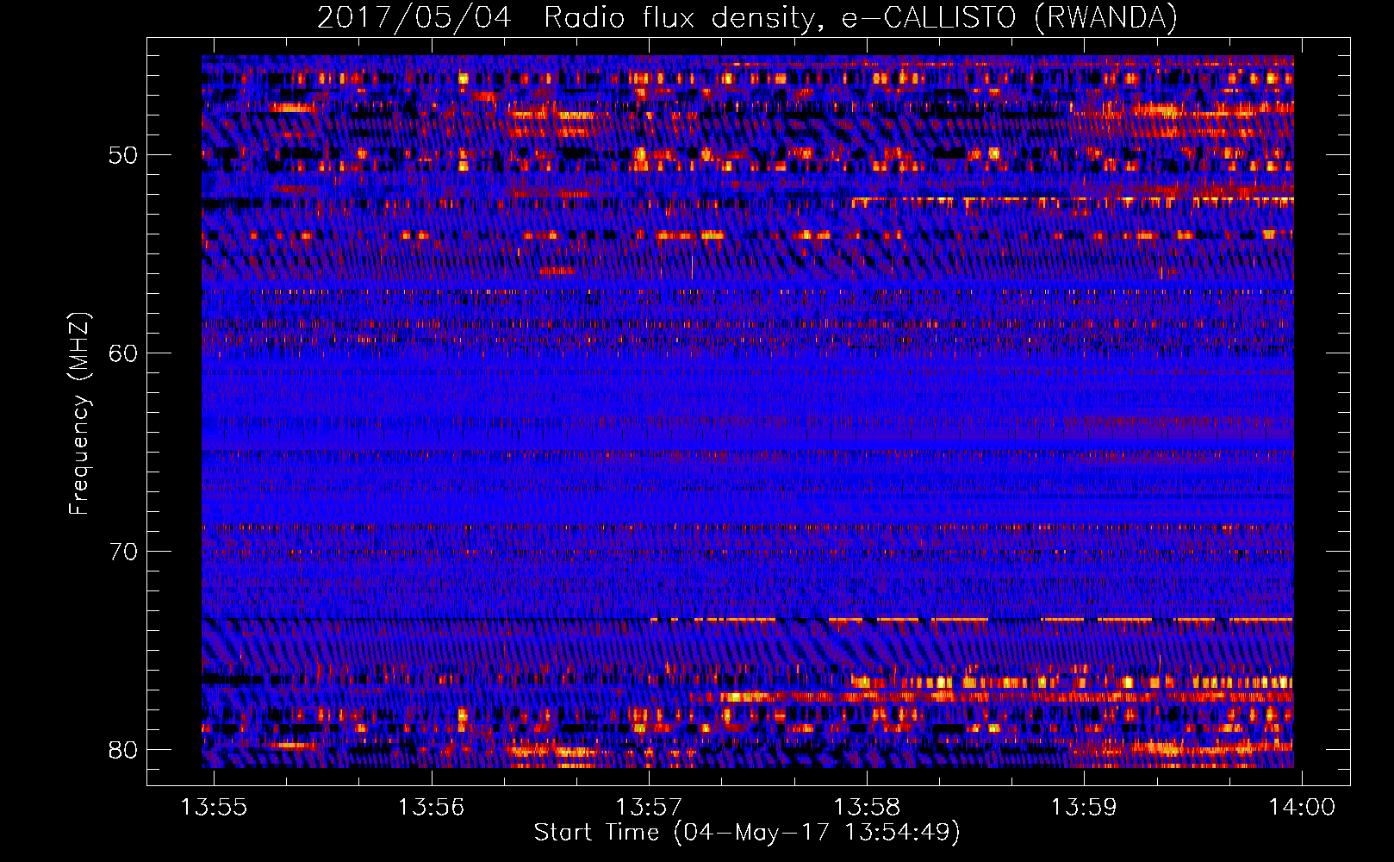Click the 70 frequency tick label
The image size is (1394, 862).
(x=124, y=552)
